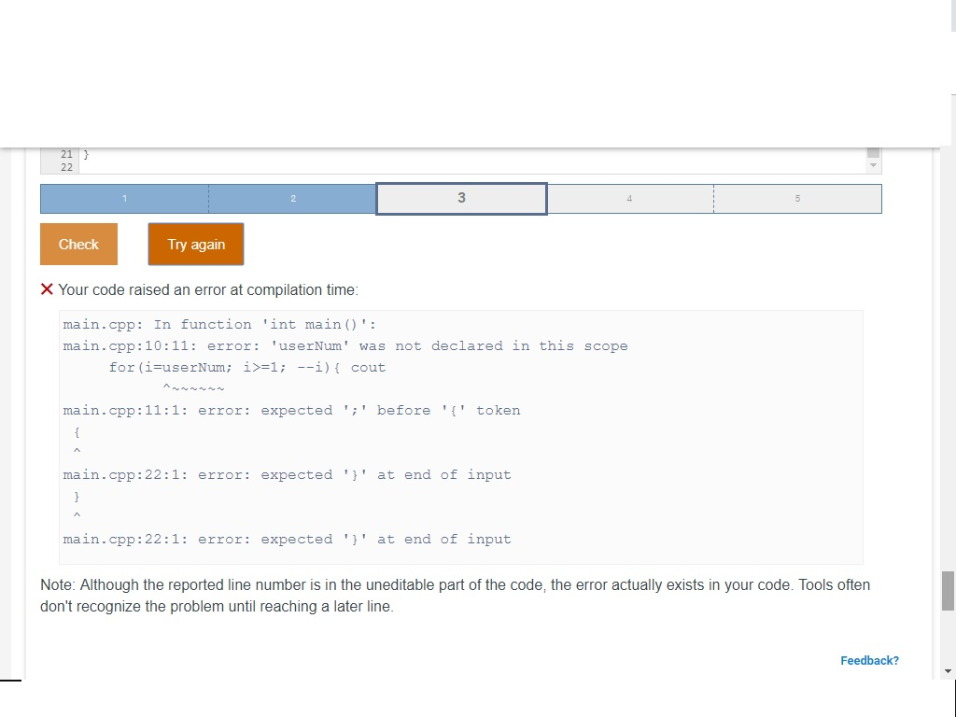Open the Feedback? link
This screenshot has height=717, width=956.
[869, 660]
